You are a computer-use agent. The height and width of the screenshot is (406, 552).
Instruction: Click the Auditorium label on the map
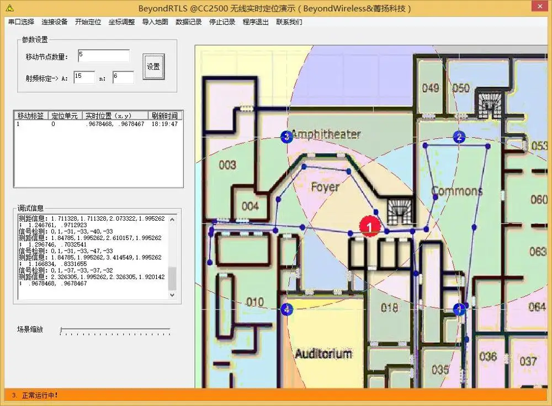323,354
